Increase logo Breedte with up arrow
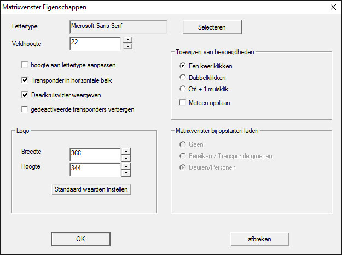The image size is (342, 255). tap(125, 151)
